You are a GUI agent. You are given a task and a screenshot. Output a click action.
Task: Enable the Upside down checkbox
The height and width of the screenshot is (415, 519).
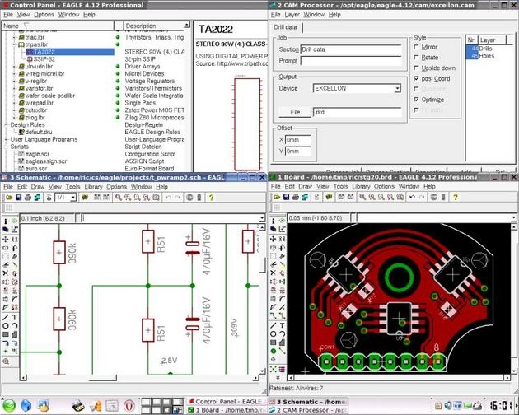[x=417, y=68]
